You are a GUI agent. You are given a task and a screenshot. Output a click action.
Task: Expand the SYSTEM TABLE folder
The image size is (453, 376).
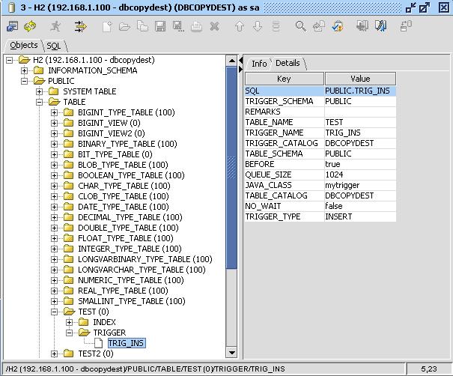point(39,91)
